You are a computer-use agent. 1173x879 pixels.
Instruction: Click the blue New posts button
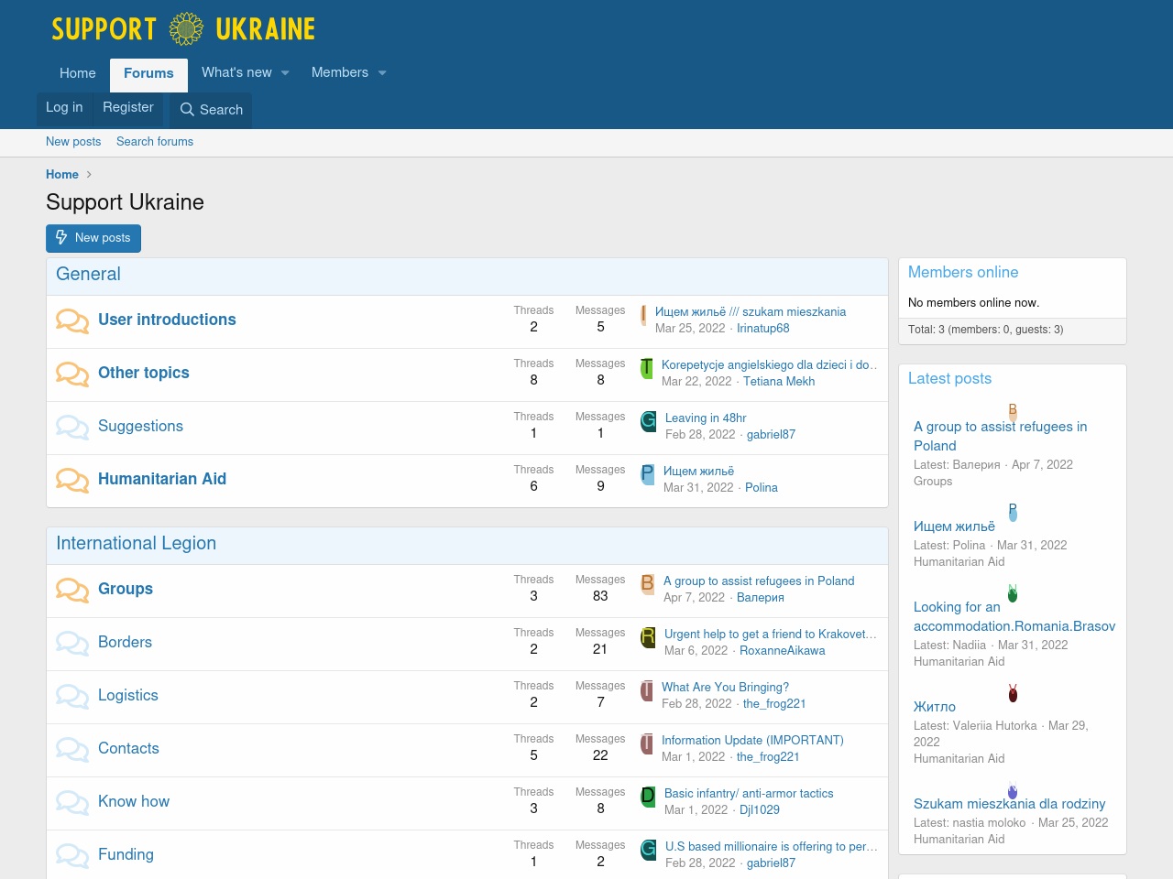point(93,238)
